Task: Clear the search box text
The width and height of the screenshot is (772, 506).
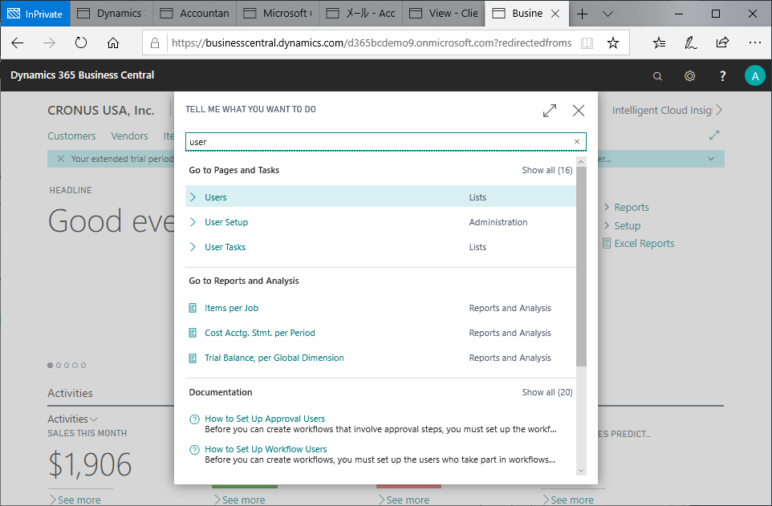Action: click(x=577, y=142)
